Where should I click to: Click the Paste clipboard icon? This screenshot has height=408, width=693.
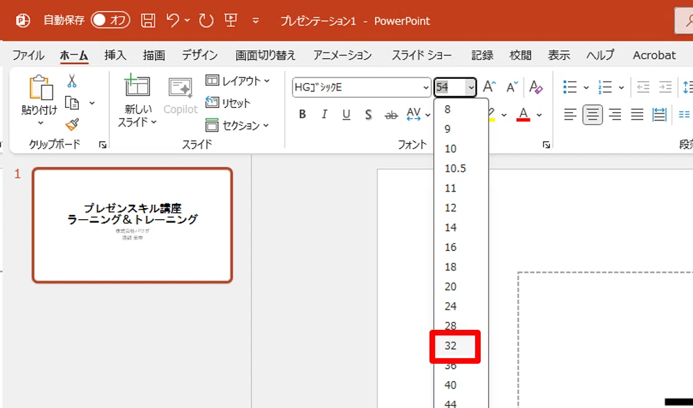tap(40, 87)
